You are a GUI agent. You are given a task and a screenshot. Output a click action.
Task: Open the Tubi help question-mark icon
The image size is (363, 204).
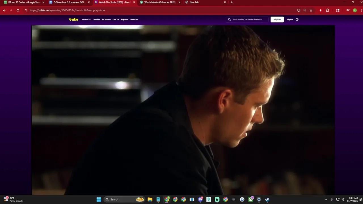click(x=297, y=20)
